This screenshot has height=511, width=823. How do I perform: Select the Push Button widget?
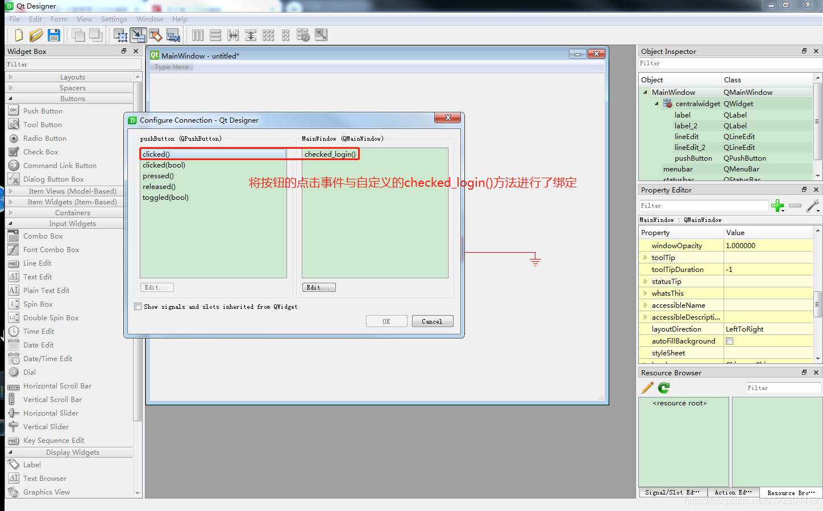point(43,111)
